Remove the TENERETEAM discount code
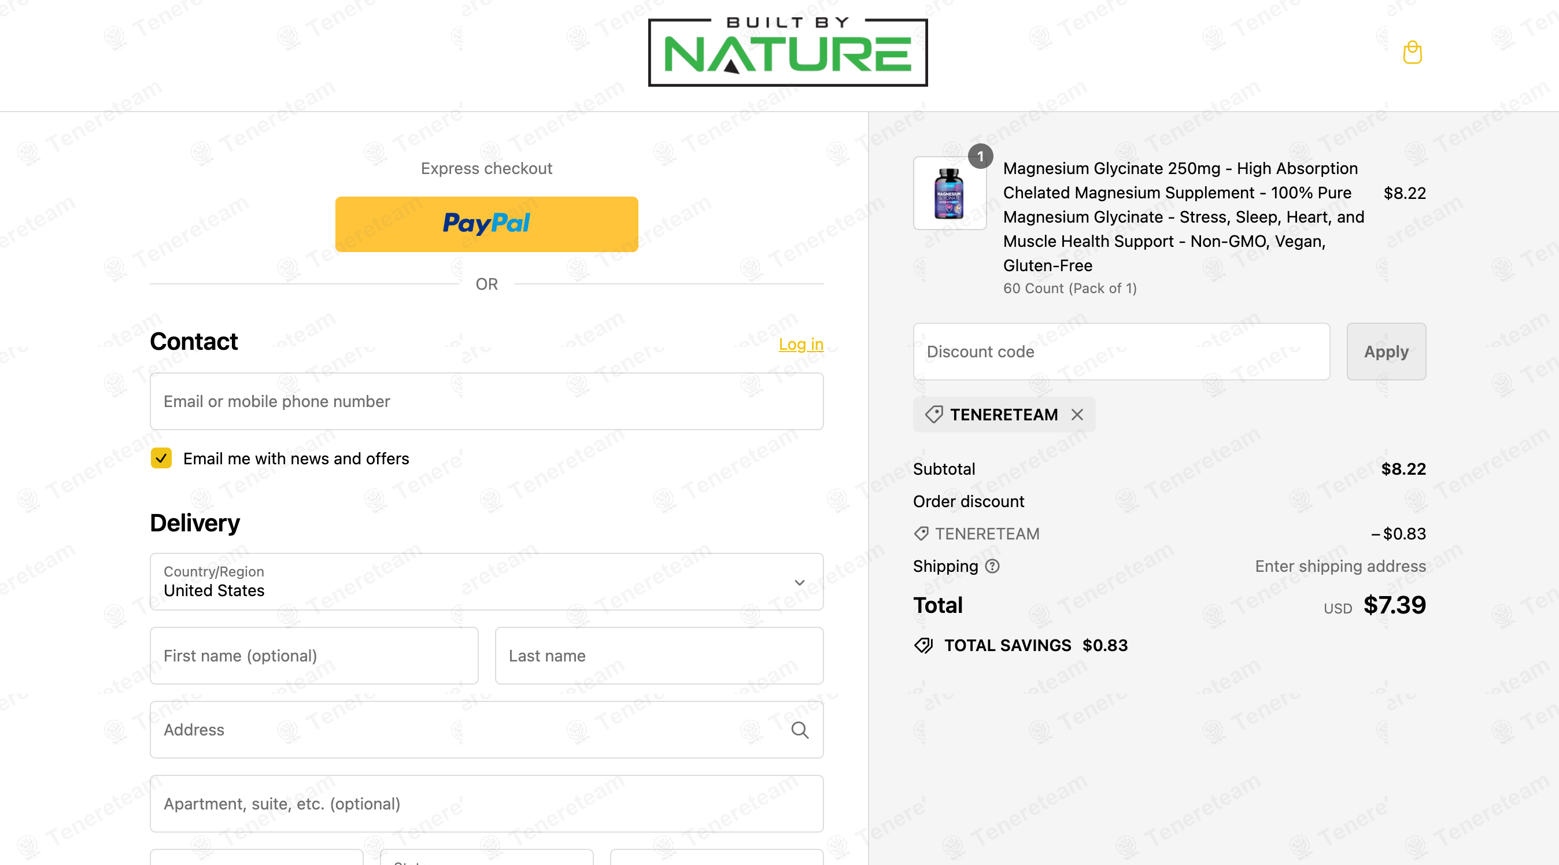The width and height of the screenshot is (1559, 865). pyautogui.click(x=1077, y=415)
